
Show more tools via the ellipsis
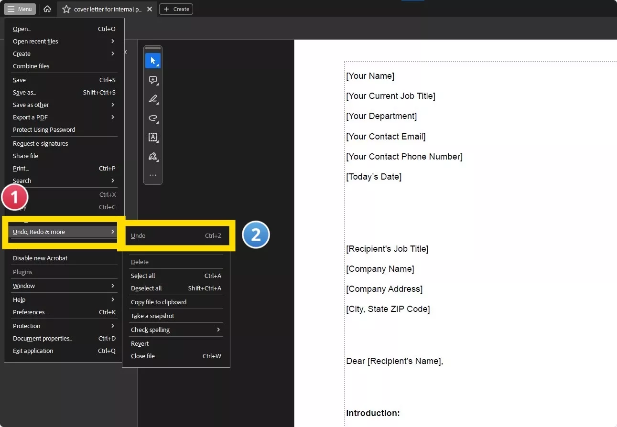pos(153,175)
